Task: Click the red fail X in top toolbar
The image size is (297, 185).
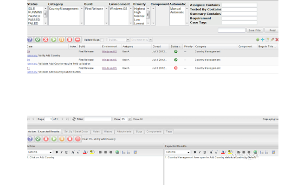Action: click(46, 40)
